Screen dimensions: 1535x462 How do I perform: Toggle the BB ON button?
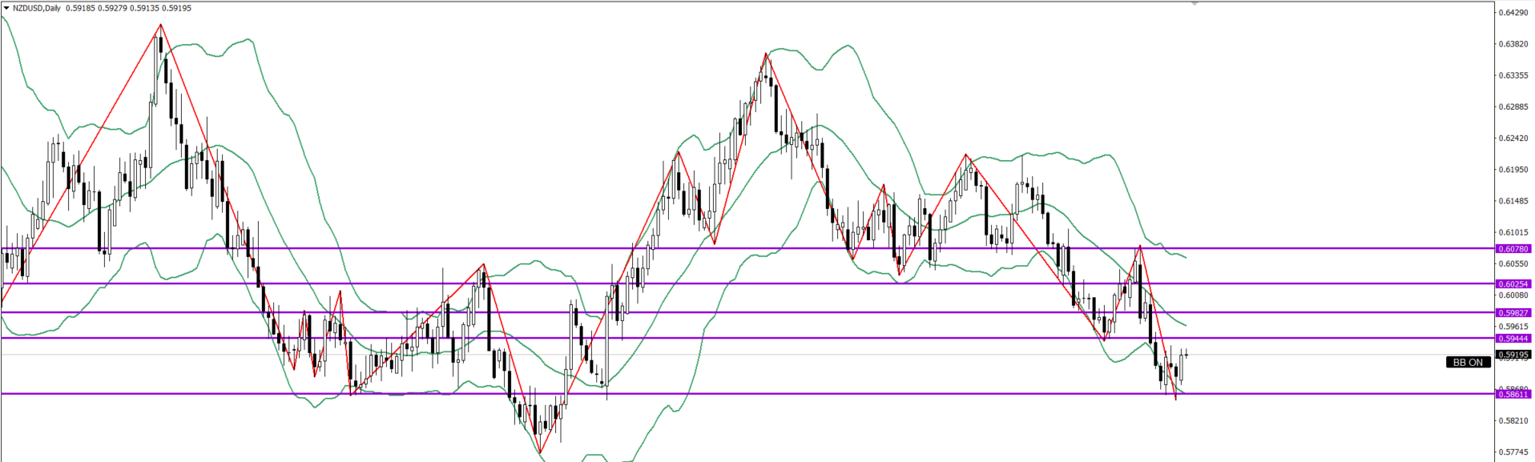click(1468, 363)
